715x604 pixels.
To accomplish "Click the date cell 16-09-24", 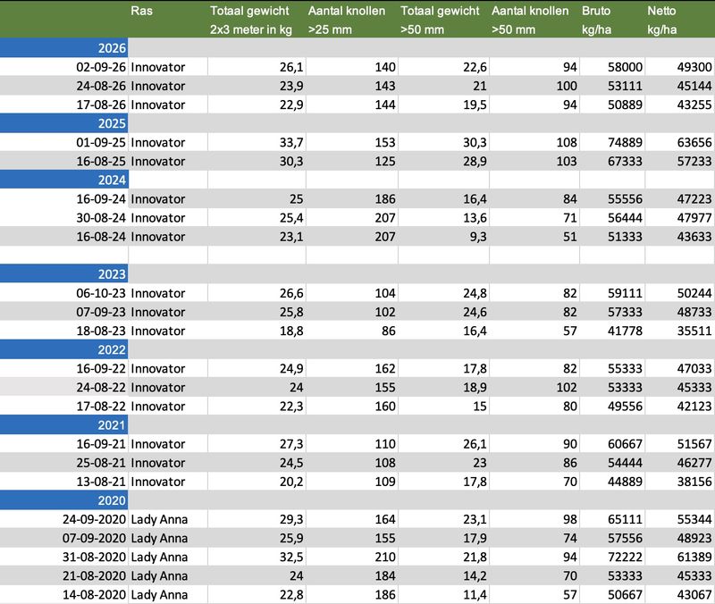I will (x=101, y=198).
